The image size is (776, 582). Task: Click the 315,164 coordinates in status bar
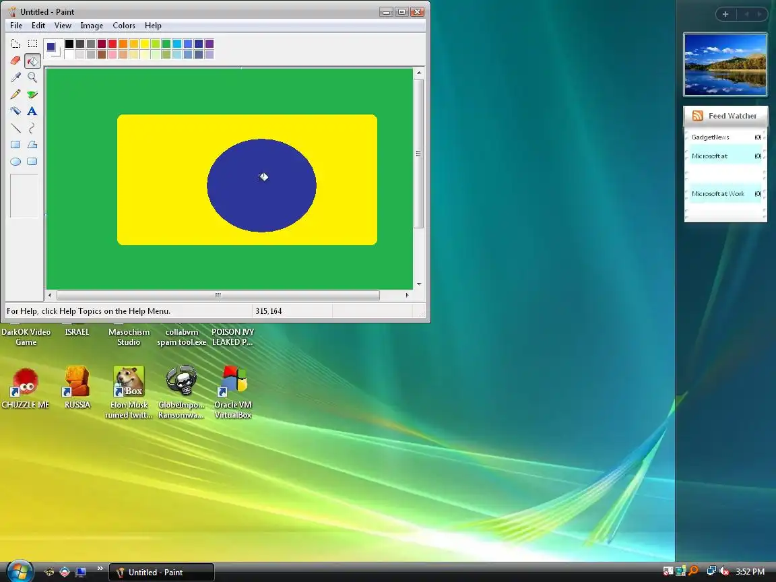coord(269,311)
